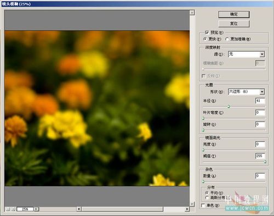Screen dimensions: 274x216
Task: Click the horizontal scrollbar thumb
Action: (122, 209)
